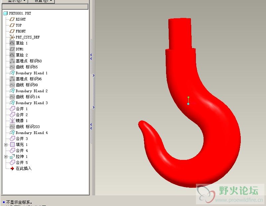Select the FRONT datum plane icon
This screenshot has width=266, height=206.
coord(12,31)
